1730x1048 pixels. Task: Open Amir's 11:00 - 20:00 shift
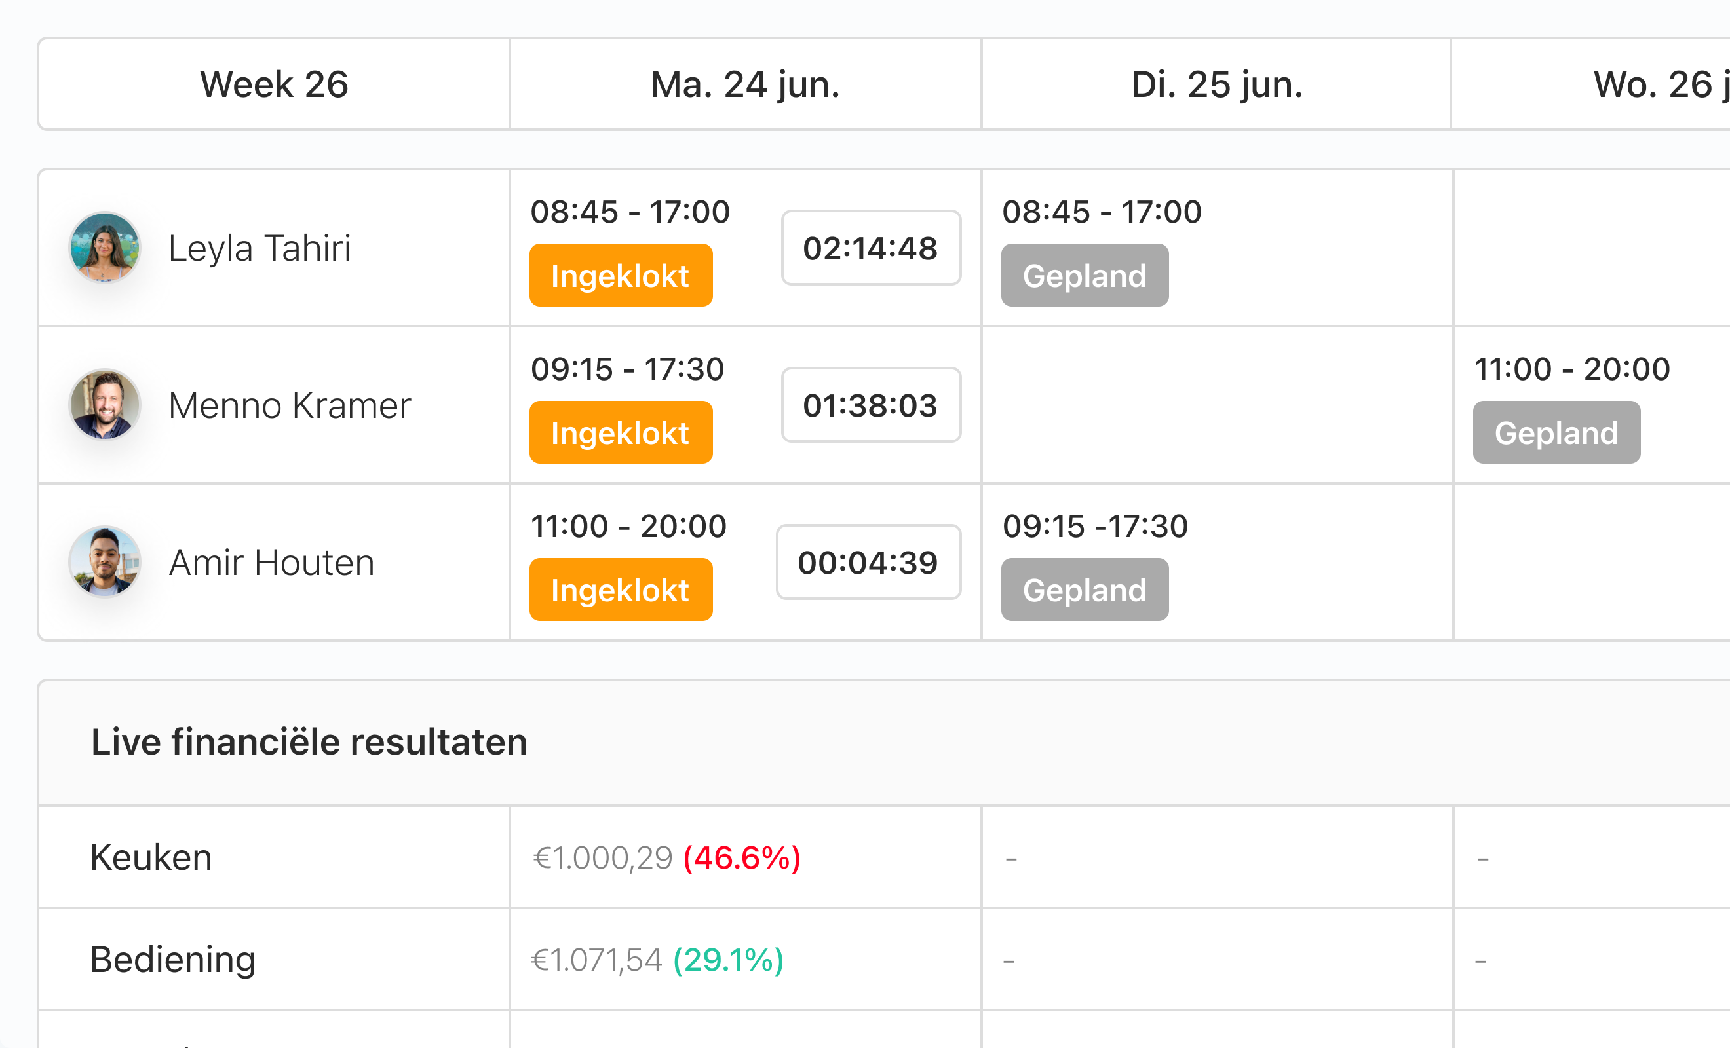pos(629,526)
